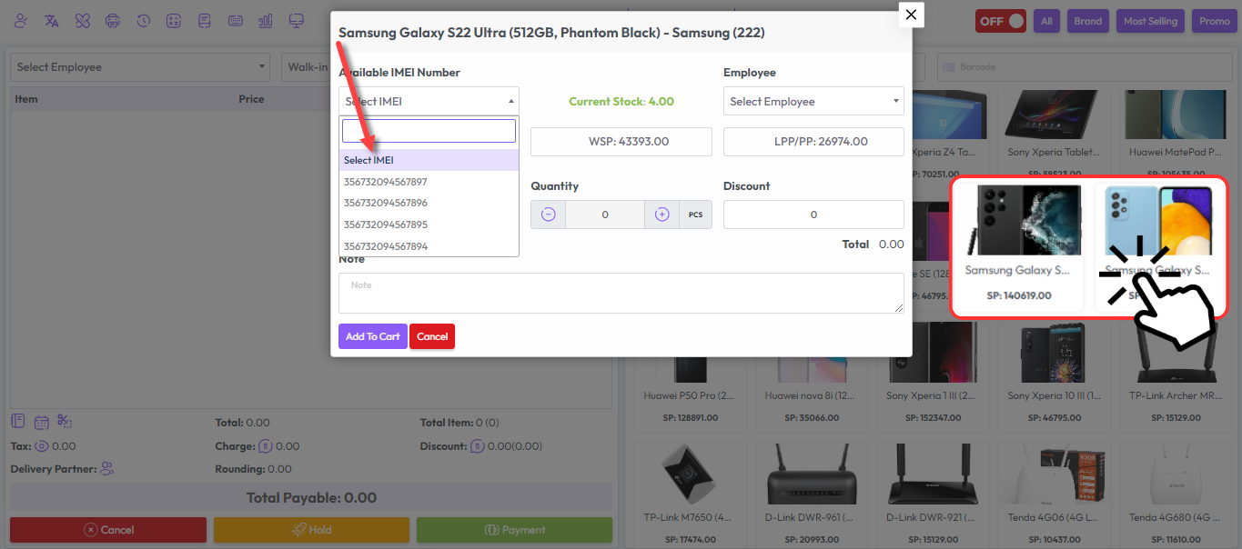Screen dimensions: 1242x549
Task: Switch to the Most Selling filter
Action: (1149, 20)
